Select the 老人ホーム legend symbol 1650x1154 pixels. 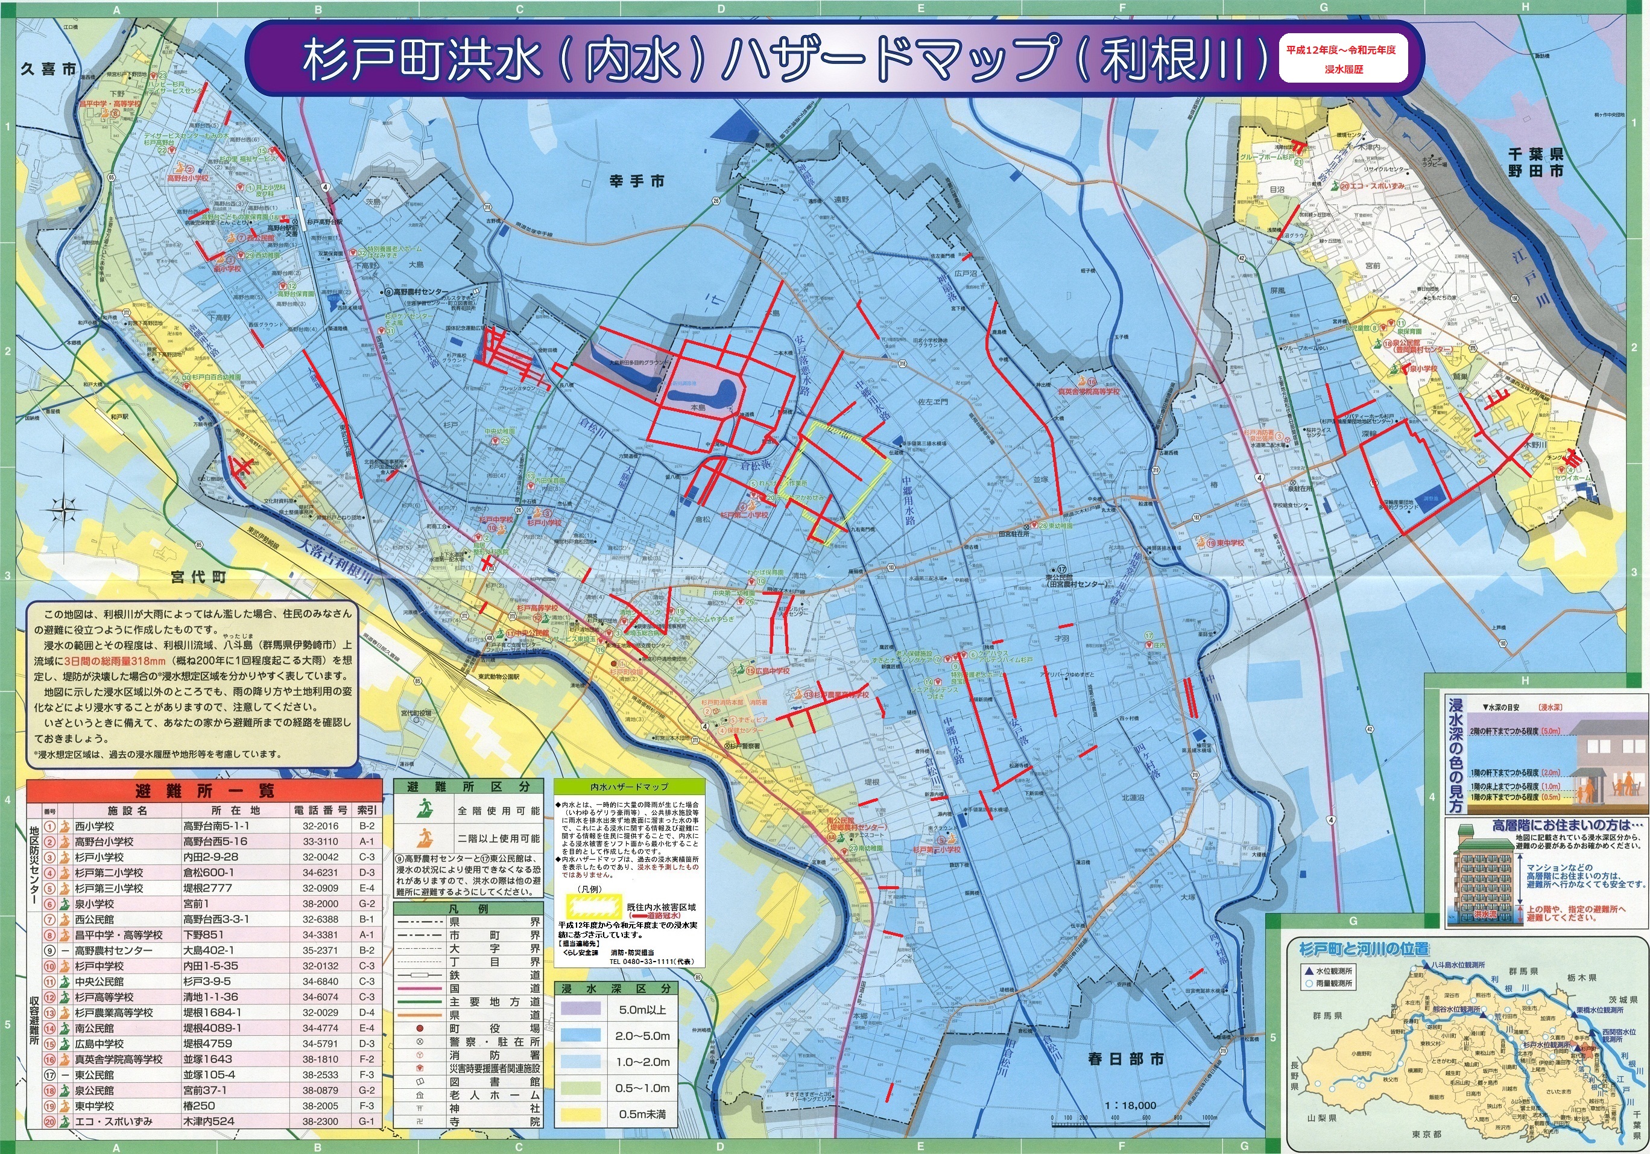click(x=419, y=1095)
